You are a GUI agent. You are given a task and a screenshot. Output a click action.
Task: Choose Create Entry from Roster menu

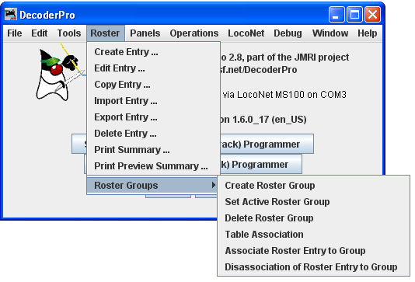[x=154, y=52]
